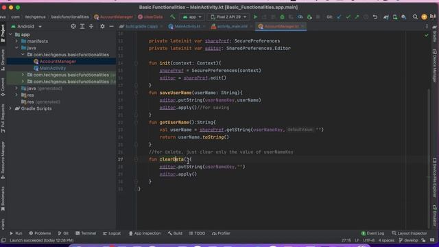Click the green Debug bug icon
This screenshot has width=439, height=247.
[x=282, y=17]
